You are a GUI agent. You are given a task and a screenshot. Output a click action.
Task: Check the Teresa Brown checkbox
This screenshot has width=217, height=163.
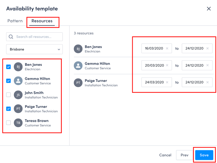(8, 123)
